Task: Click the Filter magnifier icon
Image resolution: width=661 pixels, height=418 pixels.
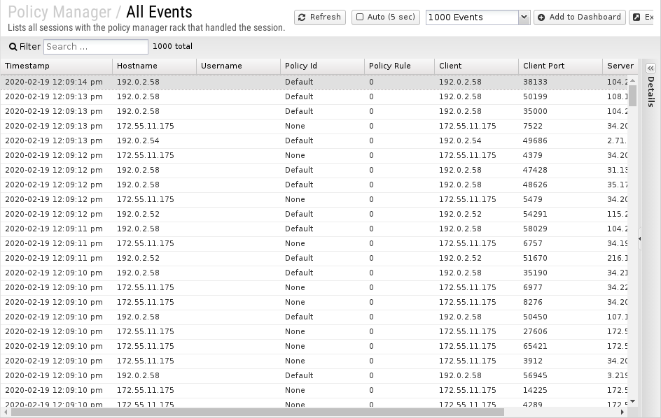Action: point(13,47)
